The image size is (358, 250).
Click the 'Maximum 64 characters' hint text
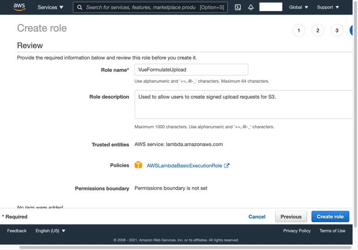[245, 81]
